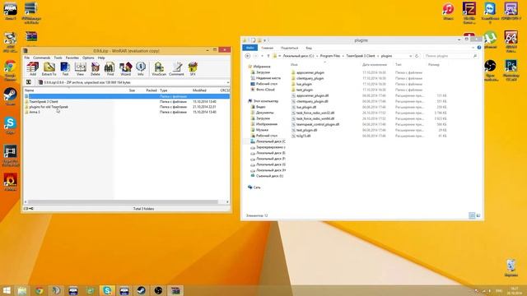Click 'TeamSpeak 3 Client' in Explorer breadcrumb
The height and width of the screenshot is (296, 527).
tap(361, 56)
